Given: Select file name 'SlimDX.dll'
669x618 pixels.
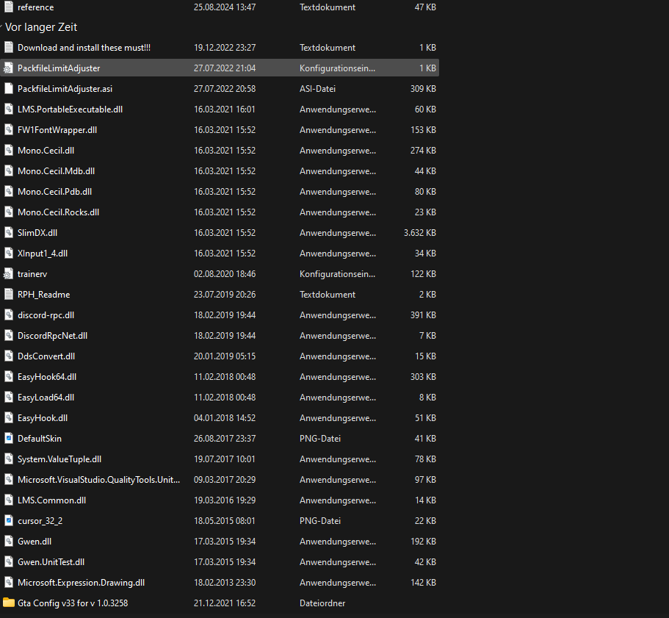Looking at the screenshot, I should tap(37, 233).
